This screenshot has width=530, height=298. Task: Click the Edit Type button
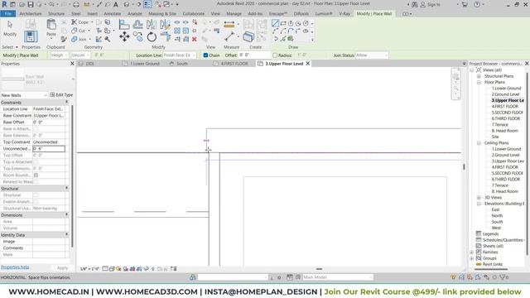click(61, 95)
